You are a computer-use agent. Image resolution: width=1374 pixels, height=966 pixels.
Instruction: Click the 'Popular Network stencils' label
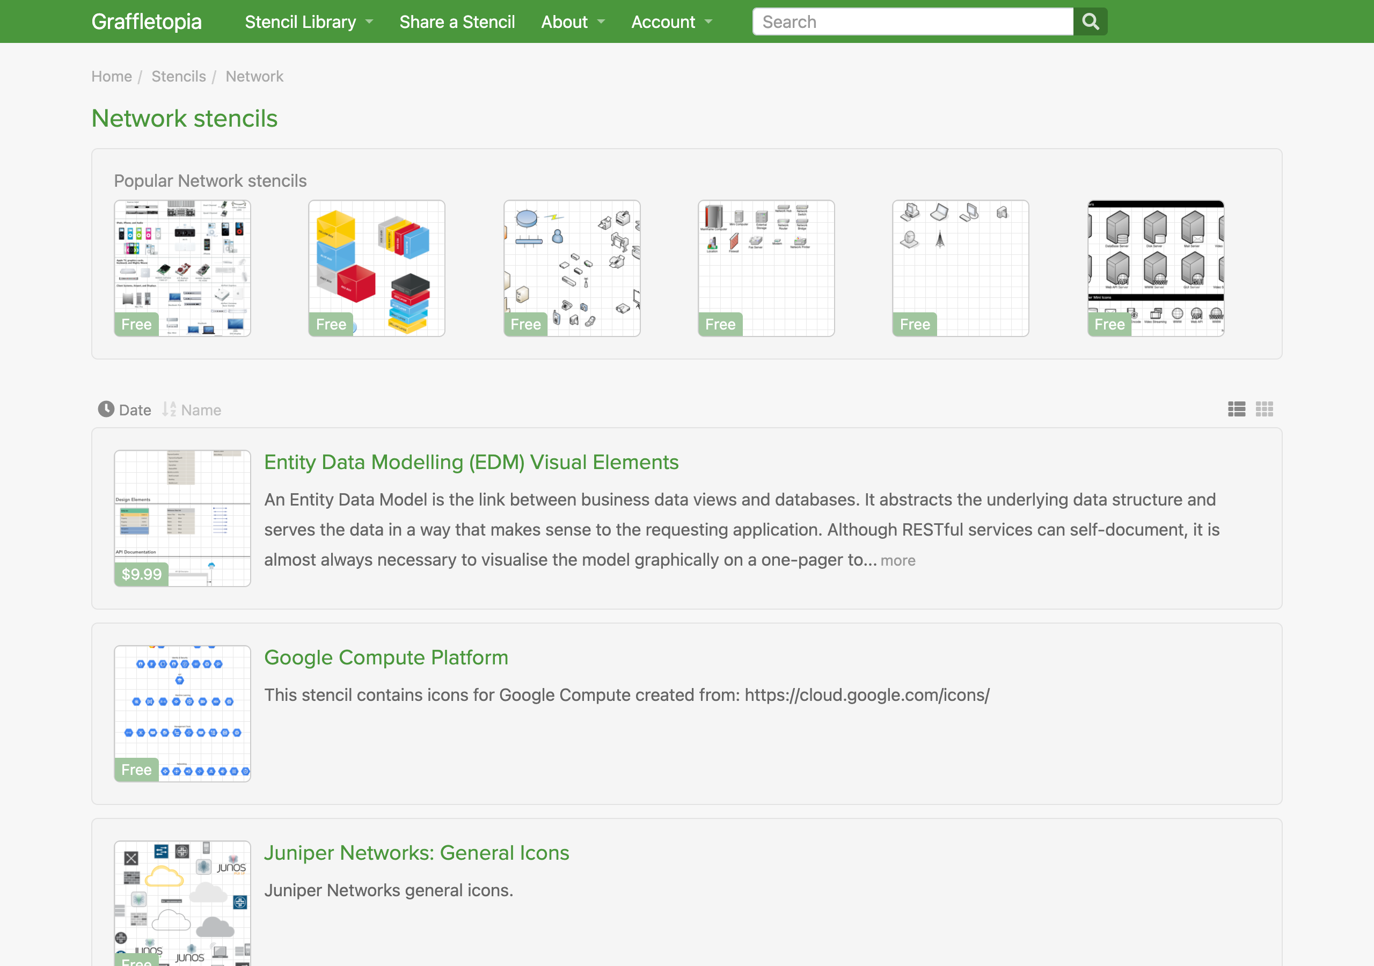(x=210, y=181)
